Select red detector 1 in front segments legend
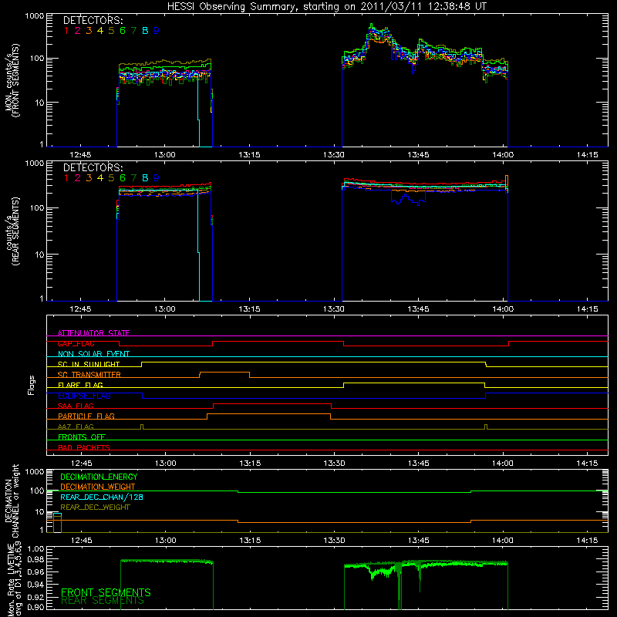Viewport: 617px width, 617px height. pyautogui.click(x=66, y=31)
